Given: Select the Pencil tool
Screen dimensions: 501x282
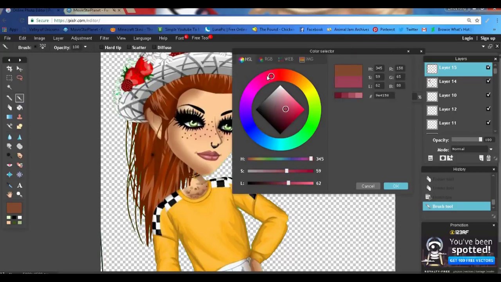Looking at the screenshot, I should pos(9,98).
